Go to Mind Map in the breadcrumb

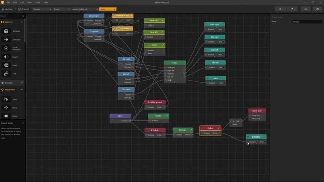point(7,9)
